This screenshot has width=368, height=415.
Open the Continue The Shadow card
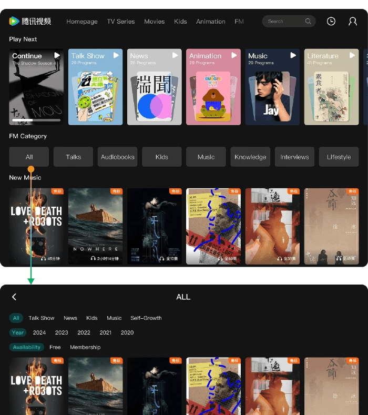(x=36, y=87)
